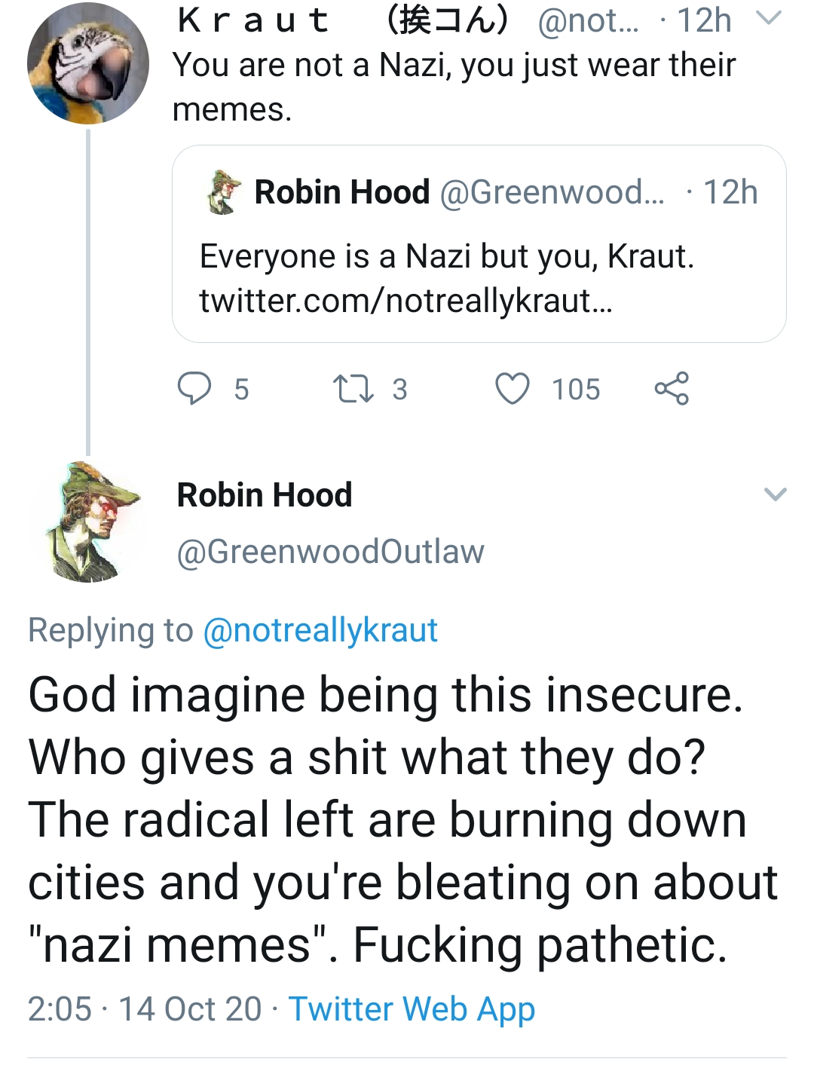Tap the 3 retweets count
Screen dimensions: 814x1065
[x=399, y=390]
